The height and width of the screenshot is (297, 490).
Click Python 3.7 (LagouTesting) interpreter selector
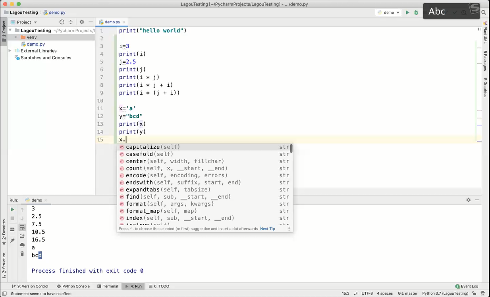(445, 293)
